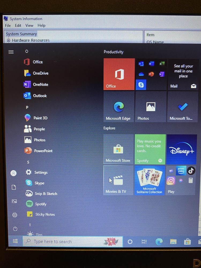Expand the Start menu hamburger button

tap(11, 52)
